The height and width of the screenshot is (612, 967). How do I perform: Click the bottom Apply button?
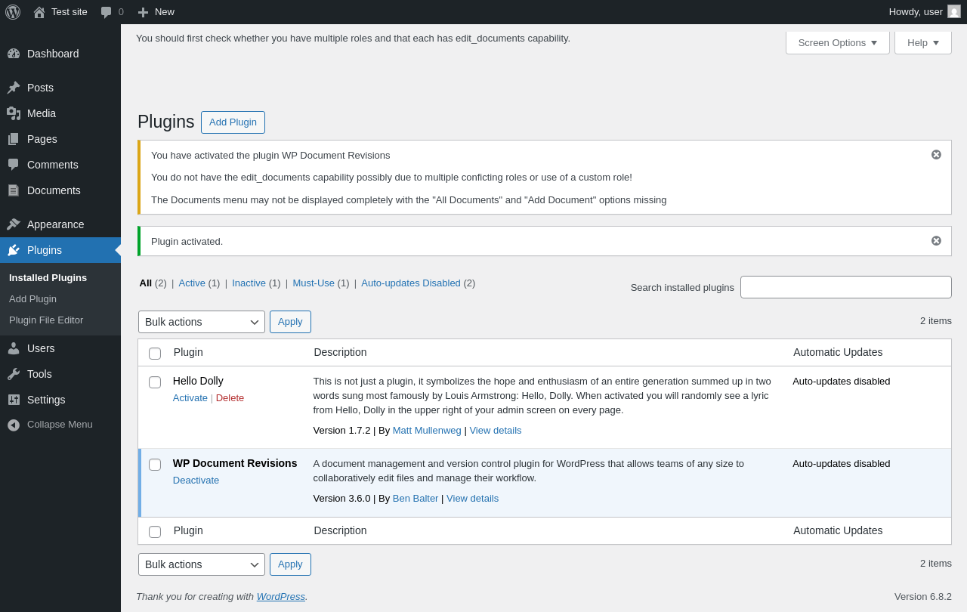click(290, 564)
